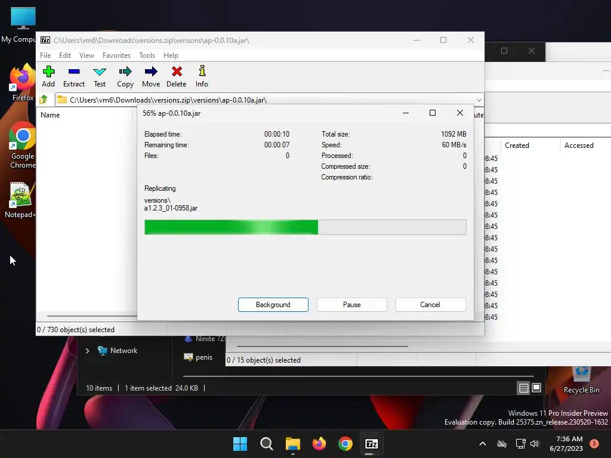This screenshot has width=611, height=458.
Task: Click the green extraction progress bar
Action: point(305,227)
